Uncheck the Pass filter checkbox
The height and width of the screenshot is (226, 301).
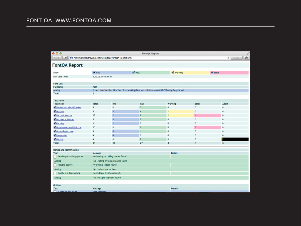(x=133, y=73)
